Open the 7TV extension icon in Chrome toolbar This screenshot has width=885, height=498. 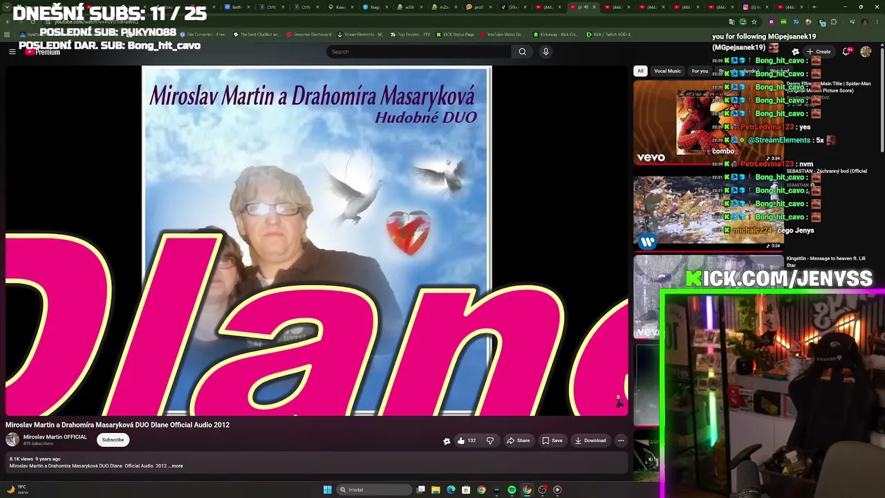796,21
